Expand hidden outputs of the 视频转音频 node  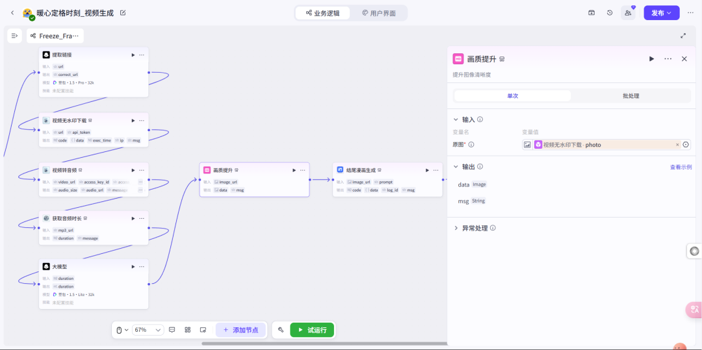point(140,190)
